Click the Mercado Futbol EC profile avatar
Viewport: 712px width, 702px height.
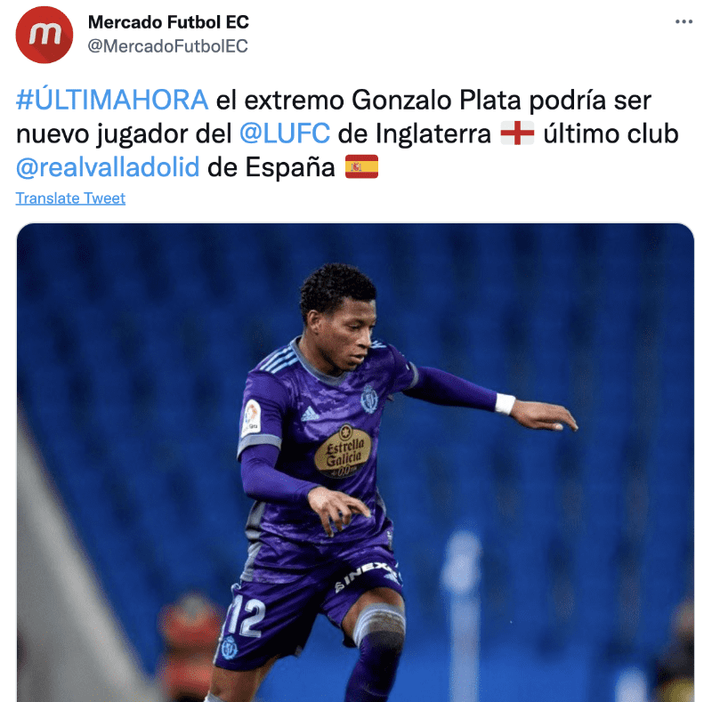tap(44, 35)
